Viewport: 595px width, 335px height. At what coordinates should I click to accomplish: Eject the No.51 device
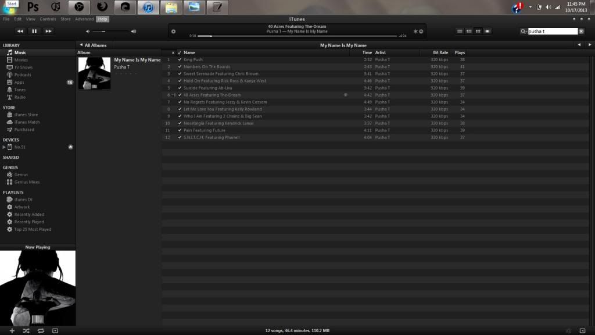click(71, 147)
